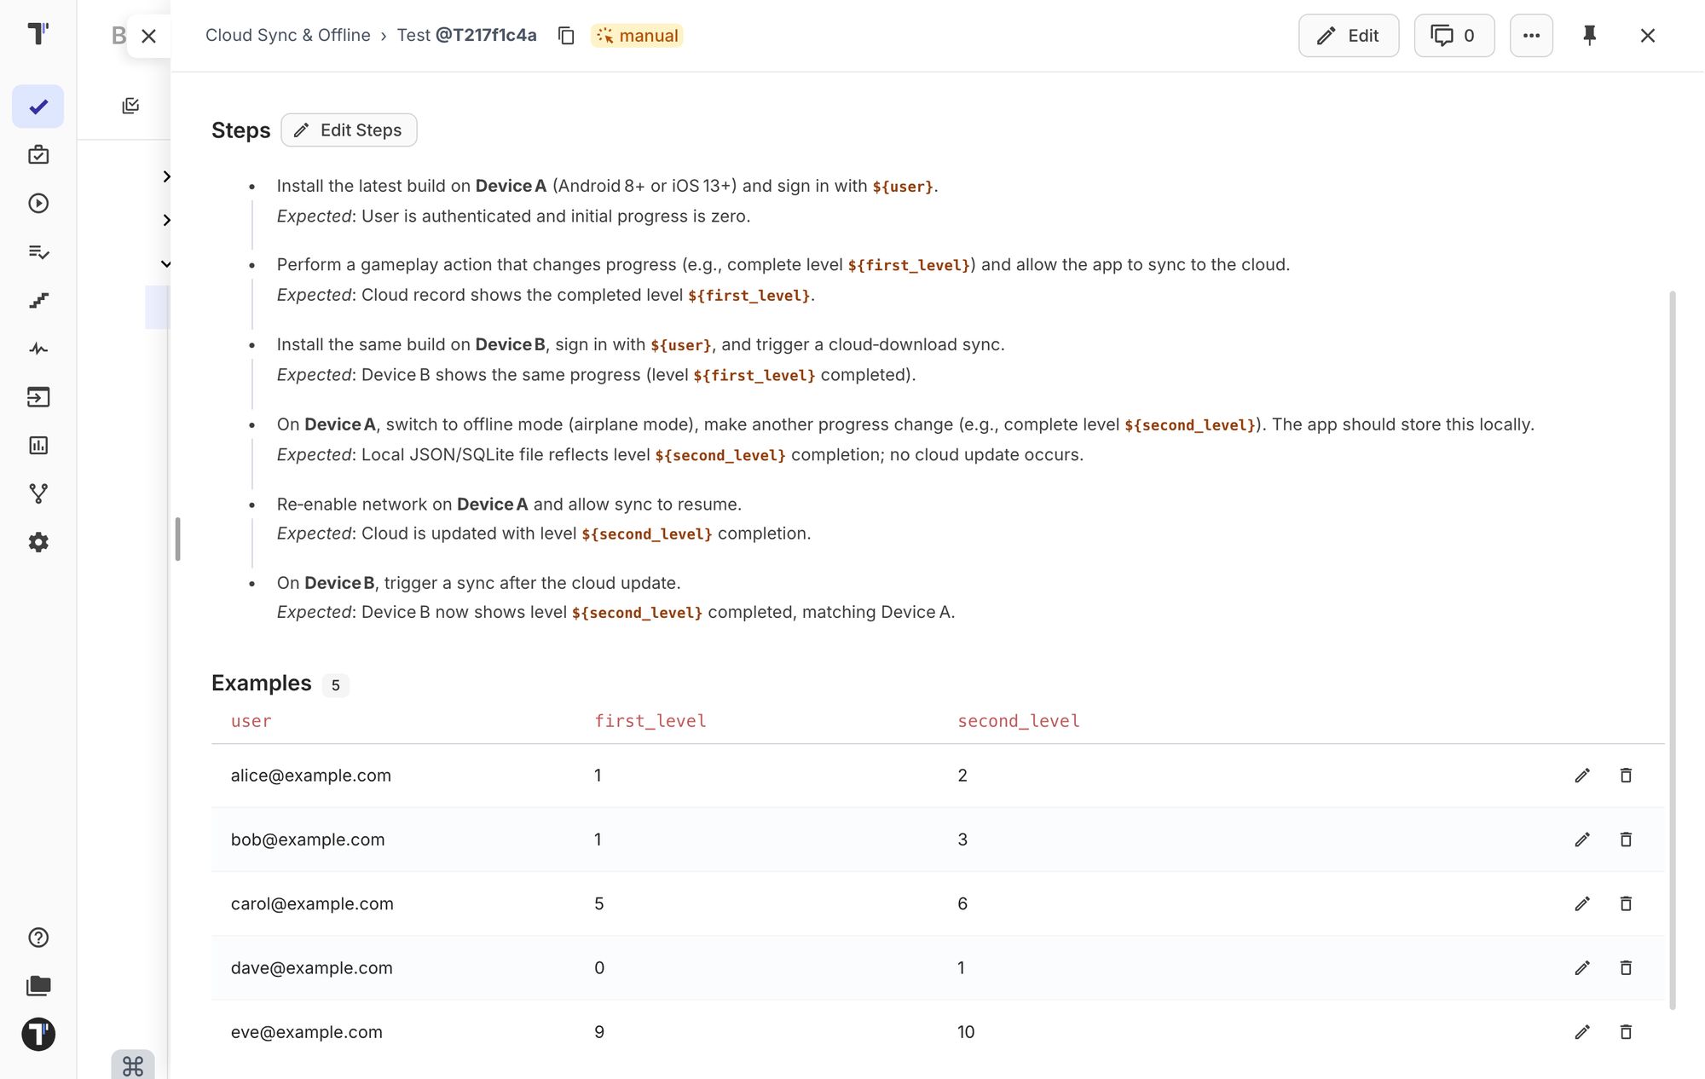Open the three-dots more options menu
1705x1079 pixels.
1531,36
